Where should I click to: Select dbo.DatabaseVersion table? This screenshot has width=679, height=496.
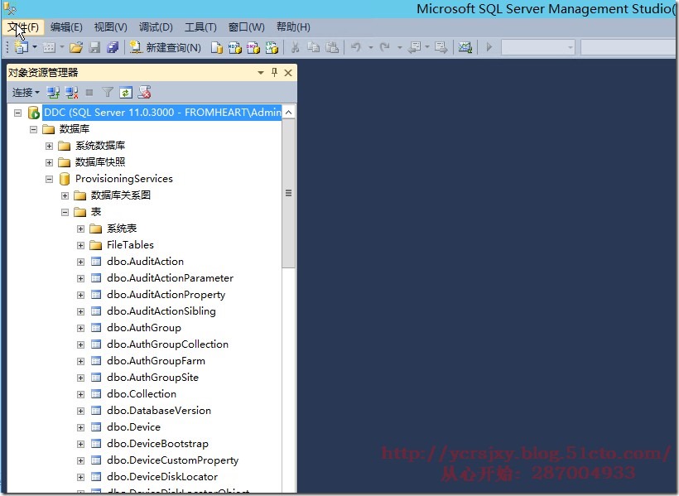(159, 411)
